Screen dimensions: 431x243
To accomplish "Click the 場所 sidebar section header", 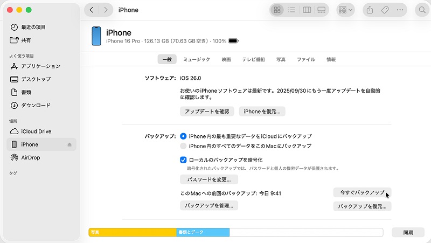I will tap(13, 121).
